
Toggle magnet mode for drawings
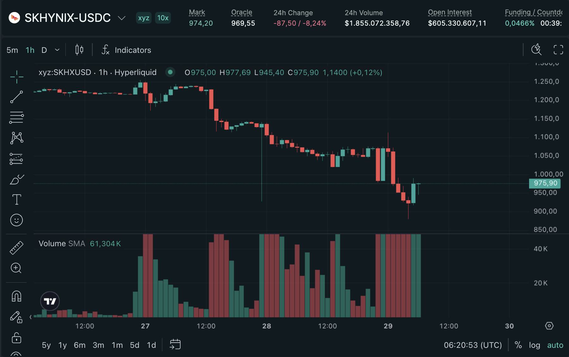click(16, 296)
